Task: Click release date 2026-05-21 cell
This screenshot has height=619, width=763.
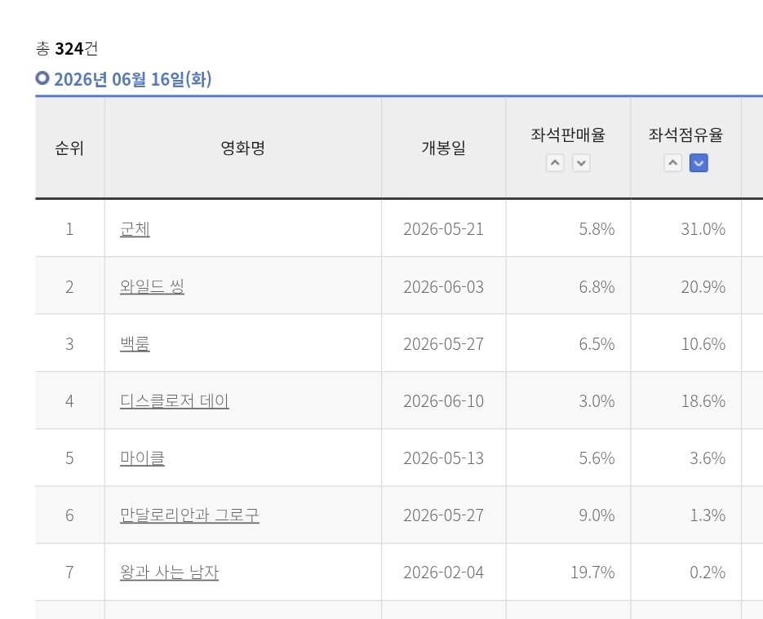Action: tap(443, 228)
